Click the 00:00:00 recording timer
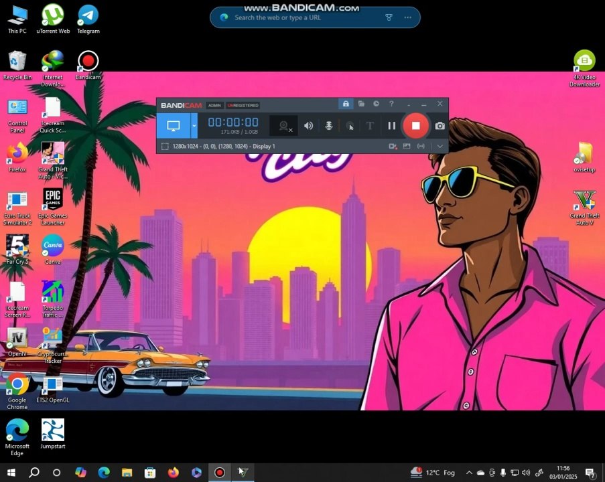 (233, 123)
